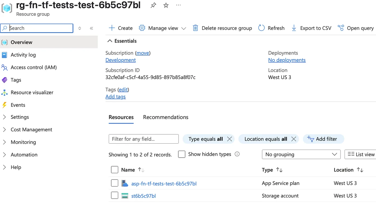
Task: Click the edit tags link
Action: coord(124,90)
